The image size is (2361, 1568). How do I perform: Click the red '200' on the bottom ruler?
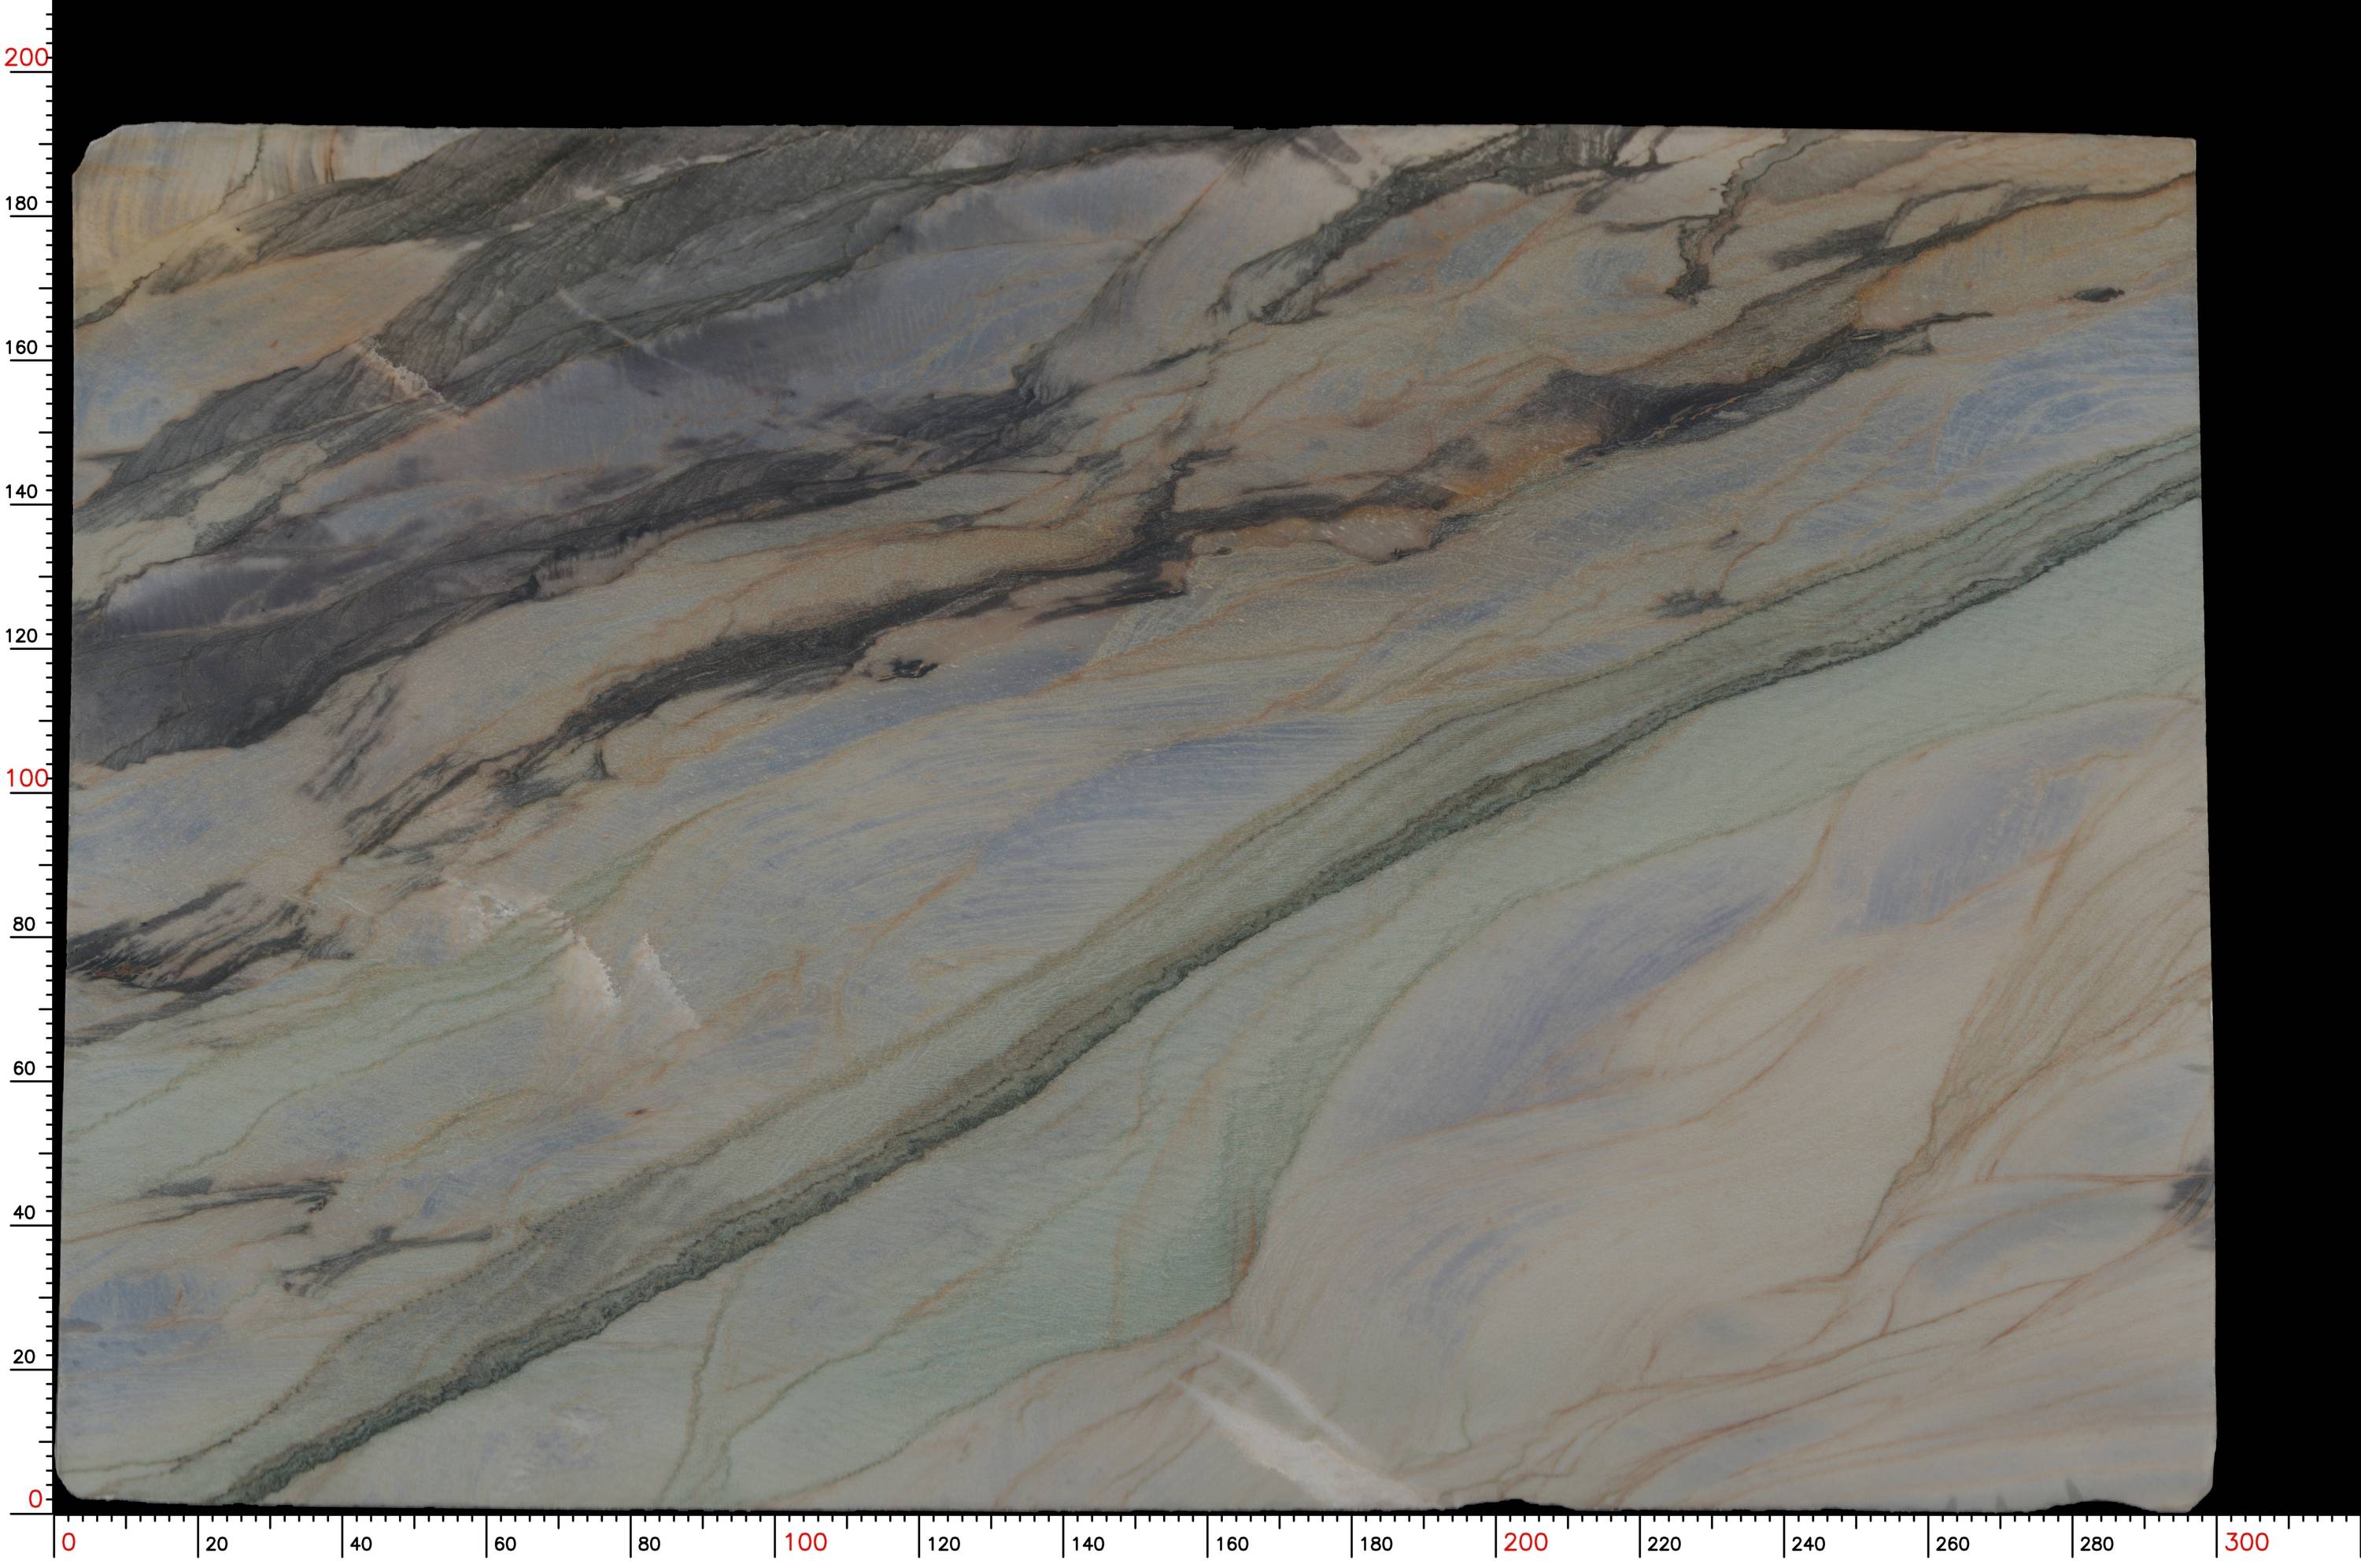pos(1525,1542)
